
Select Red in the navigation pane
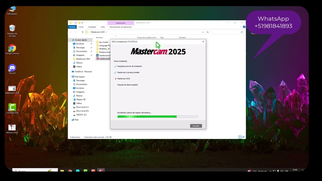click(x=75, y=120)
